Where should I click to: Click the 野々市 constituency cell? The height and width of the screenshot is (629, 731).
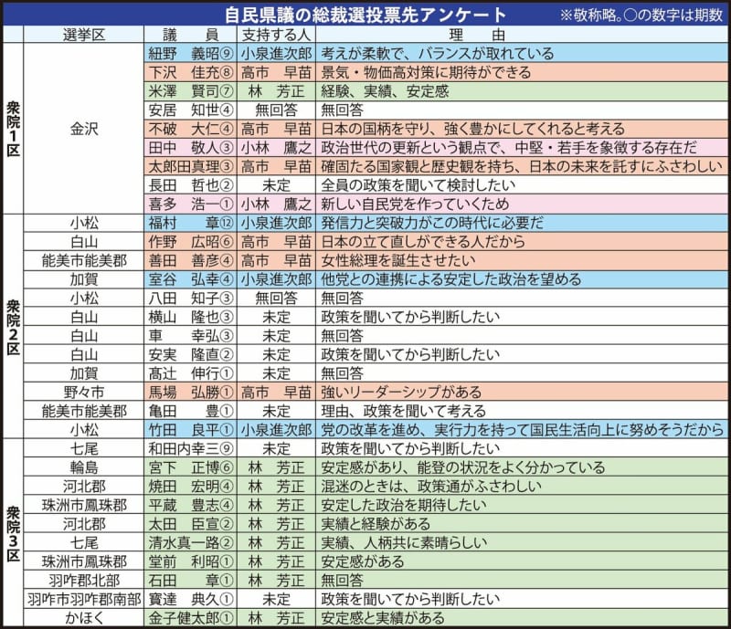pos(84,392)
